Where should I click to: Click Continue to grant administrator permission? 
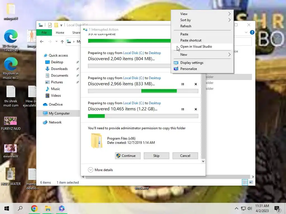point(128,156)
